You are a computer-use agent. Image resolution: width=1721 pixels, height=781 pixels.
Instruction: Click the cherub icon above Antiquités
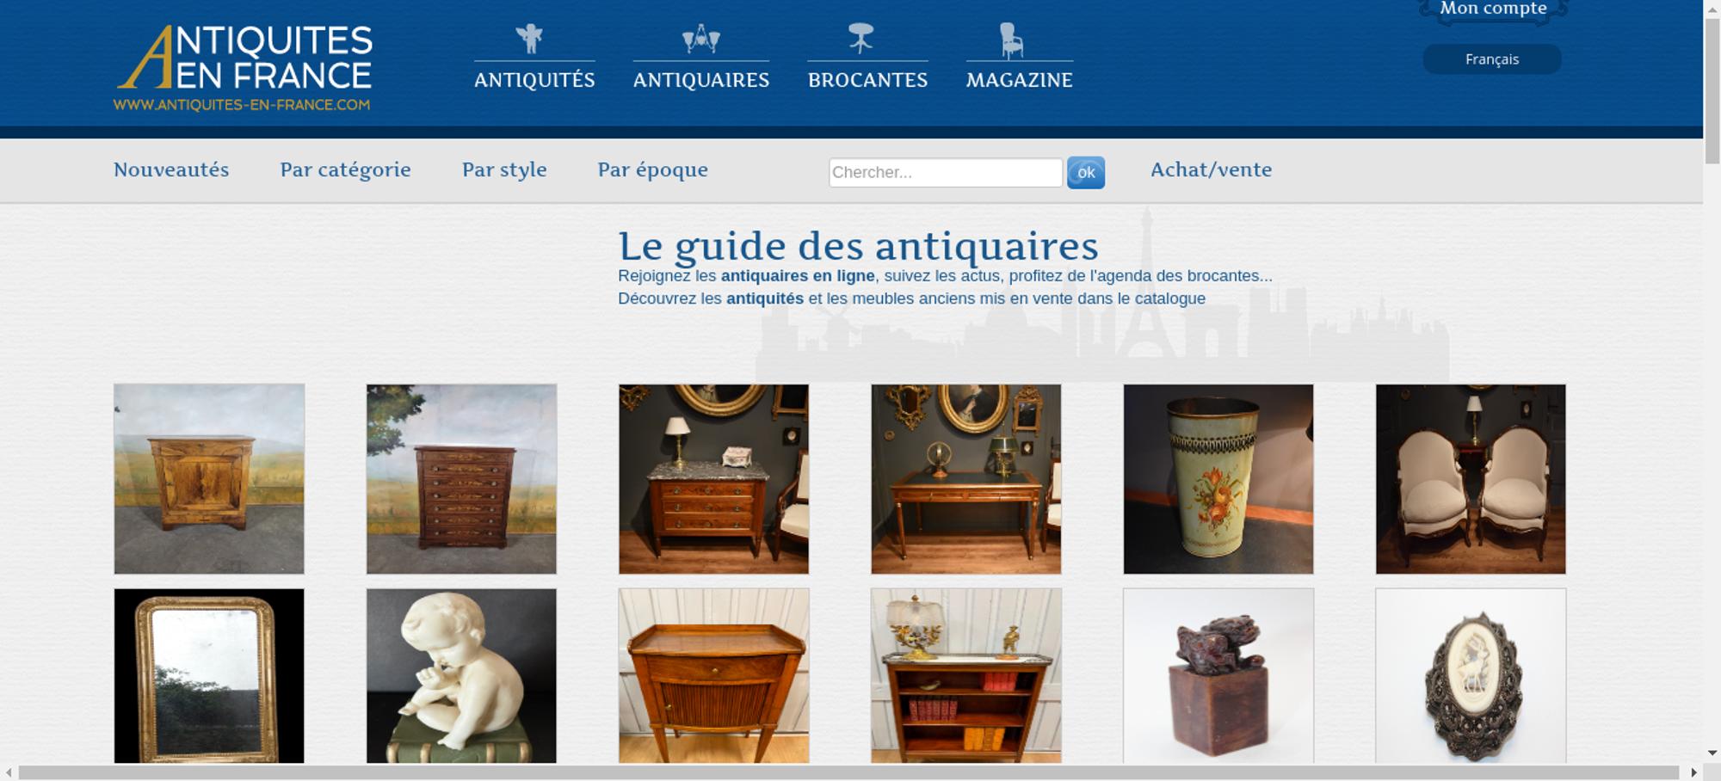tap(529, 39)
